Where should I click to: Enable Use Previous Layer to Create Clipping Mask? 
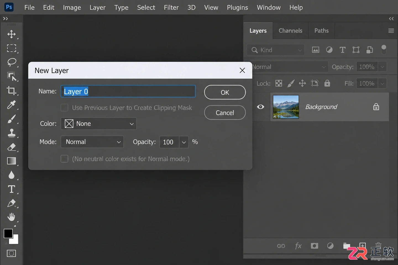[x=64, y=108]
